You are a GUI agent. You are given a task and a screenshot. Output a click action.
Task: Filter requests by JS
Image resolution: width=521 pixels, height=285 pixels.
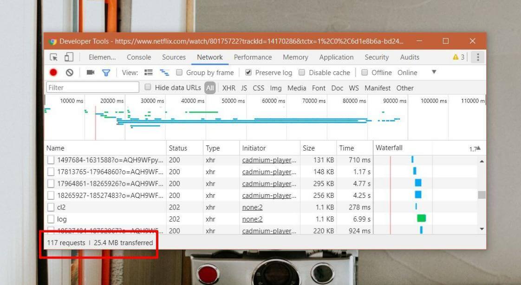[244, 88]
